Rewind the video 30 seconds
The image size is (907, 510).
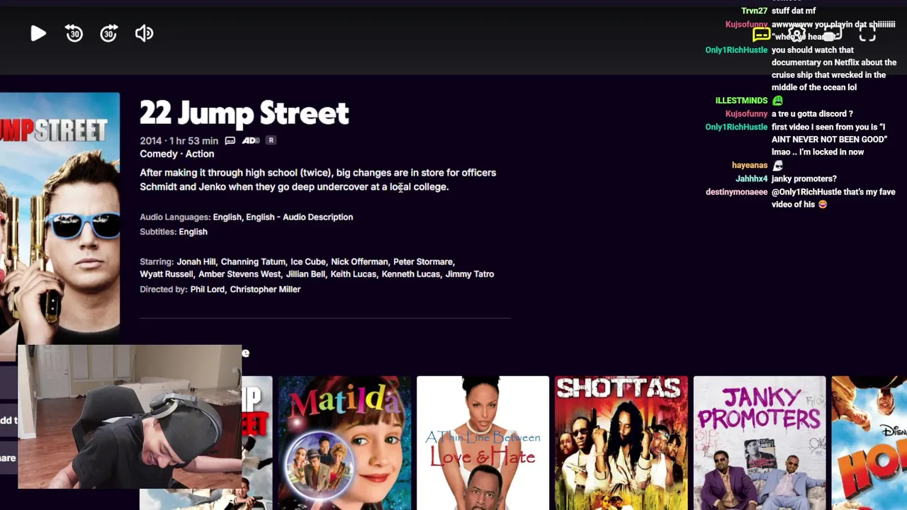(x=74, y=33)
